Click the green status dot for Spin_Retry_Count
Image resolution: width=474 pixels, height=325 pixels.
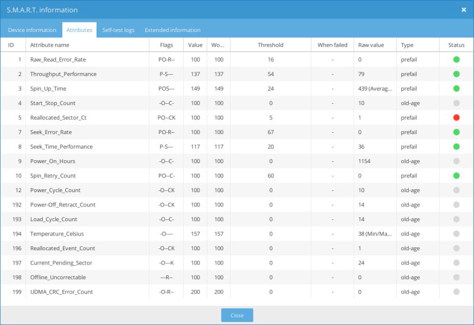(456, 176)
